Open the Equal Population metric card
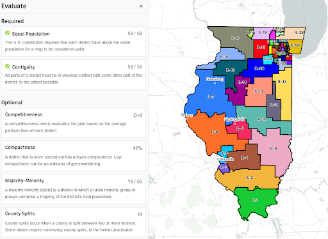The image size is (328, 239). click(x=74, y=42)
